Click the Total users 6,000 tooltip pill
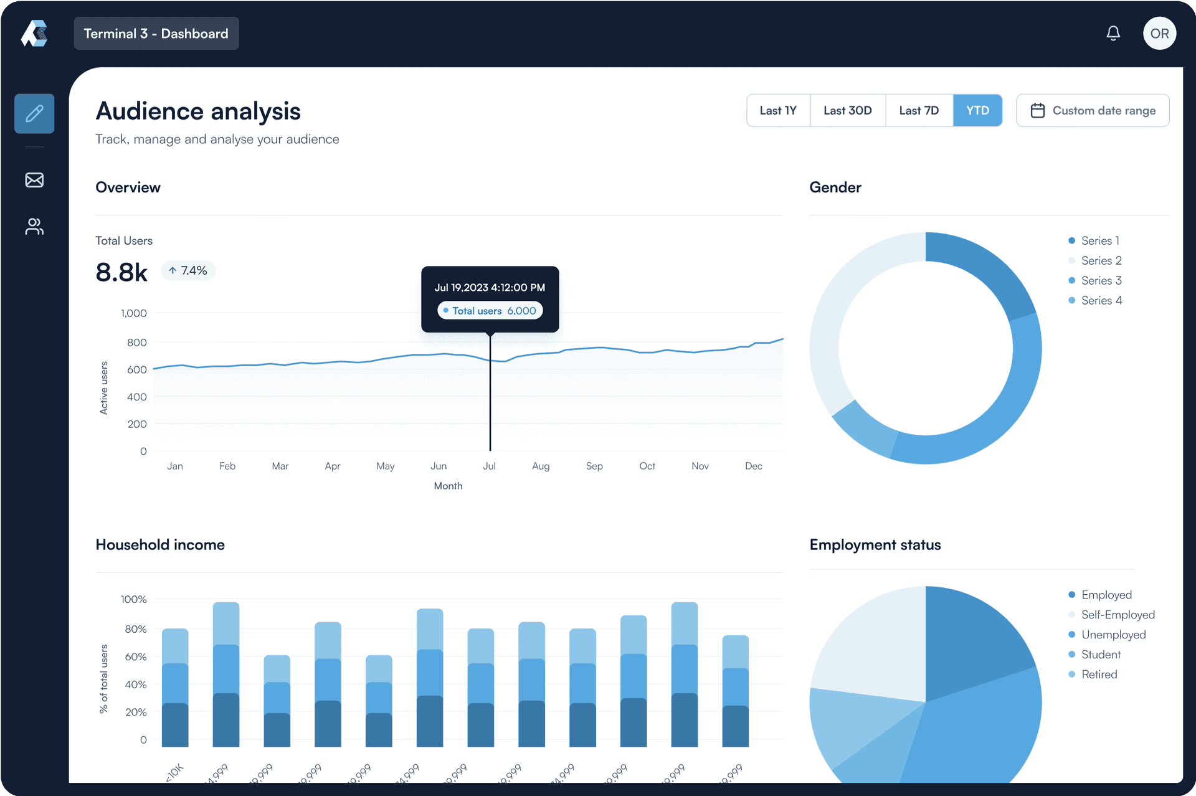 (490, 311)
